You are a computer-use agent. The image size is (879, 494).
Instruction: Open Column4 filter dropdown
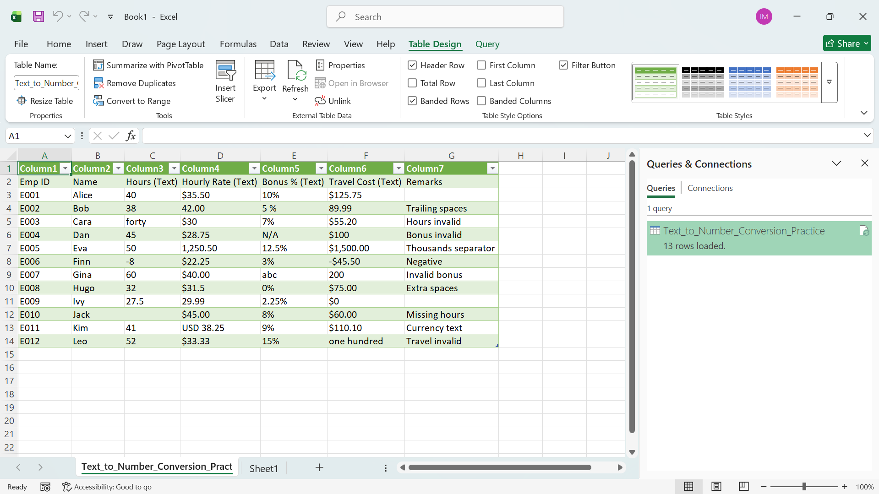(x=254, y=168)
